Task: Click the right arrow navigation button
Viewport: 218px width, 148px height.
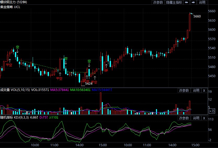Action: tap(193, 2)
